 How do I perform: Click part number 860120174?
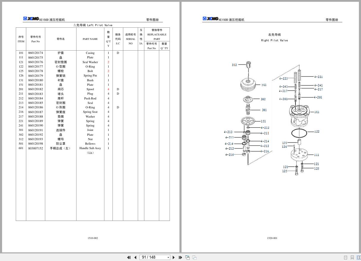pyautogui.click(x=36, y=53)
